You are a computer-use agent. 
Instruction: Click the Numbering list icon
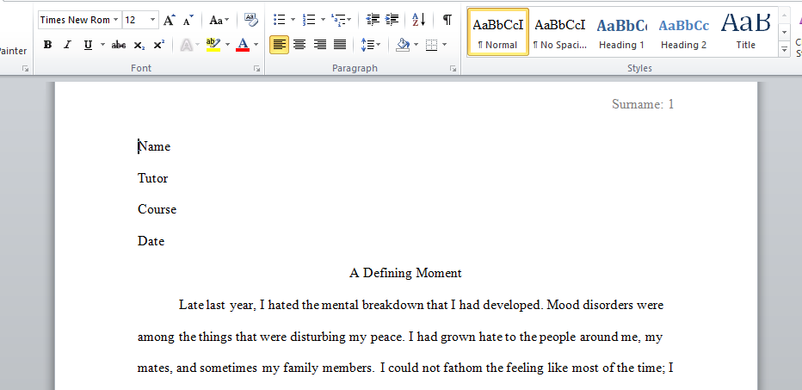point(309,20)
